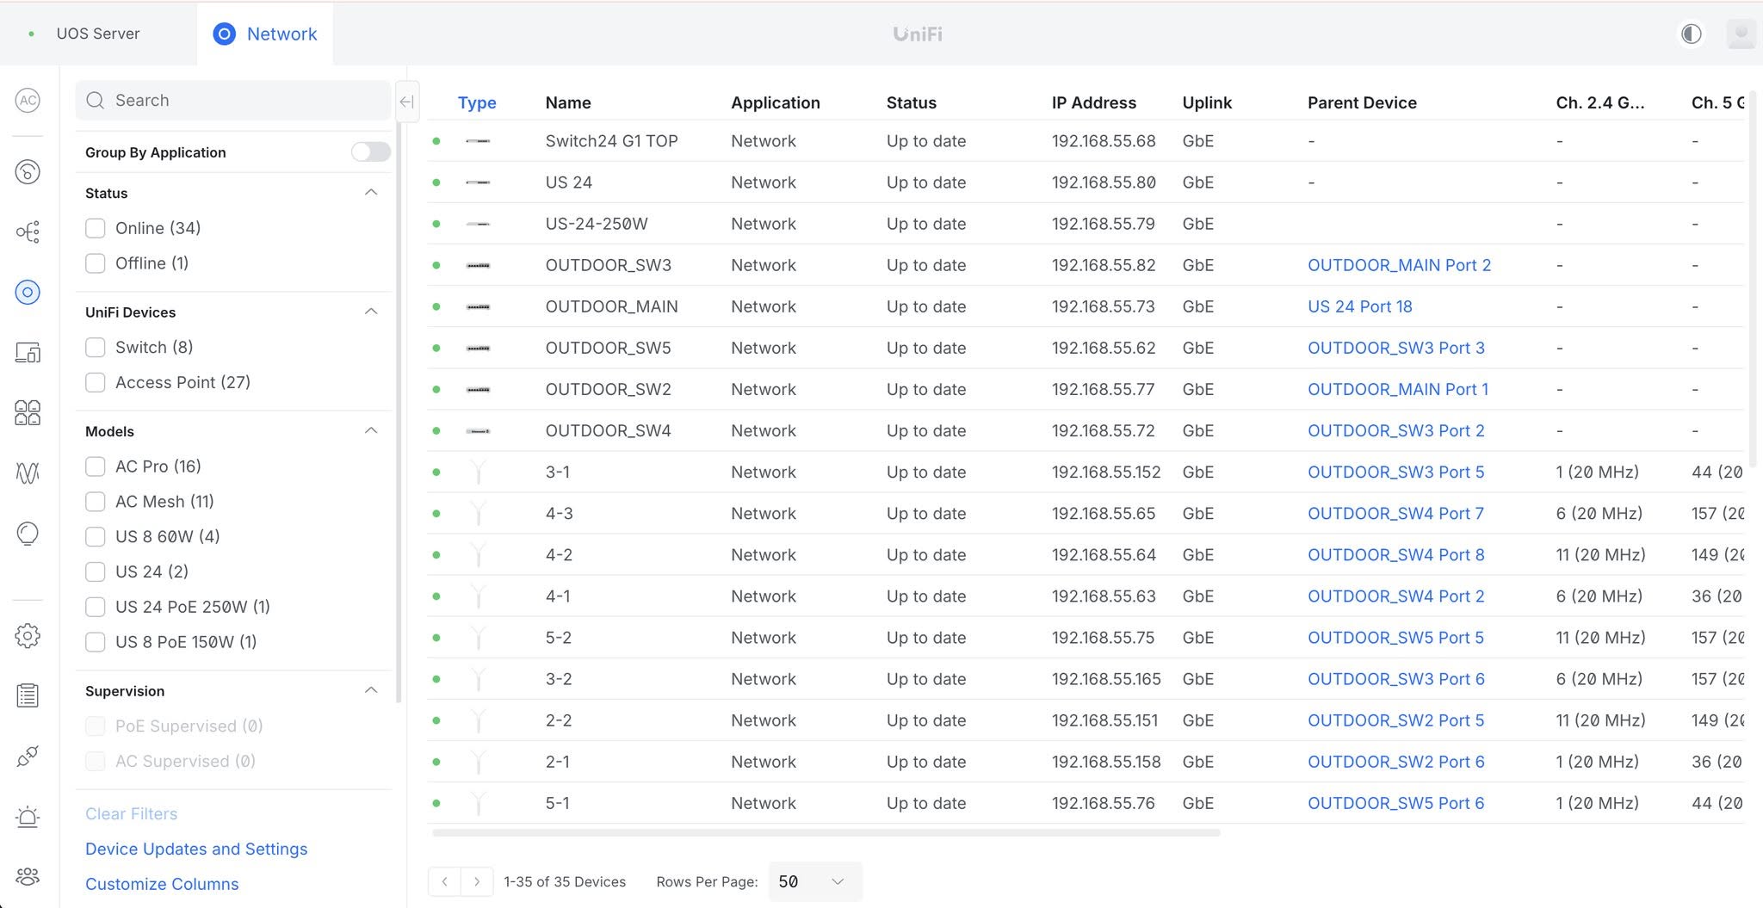Select the OUTDOOR_SW5 device name

[x=608, y=348]
